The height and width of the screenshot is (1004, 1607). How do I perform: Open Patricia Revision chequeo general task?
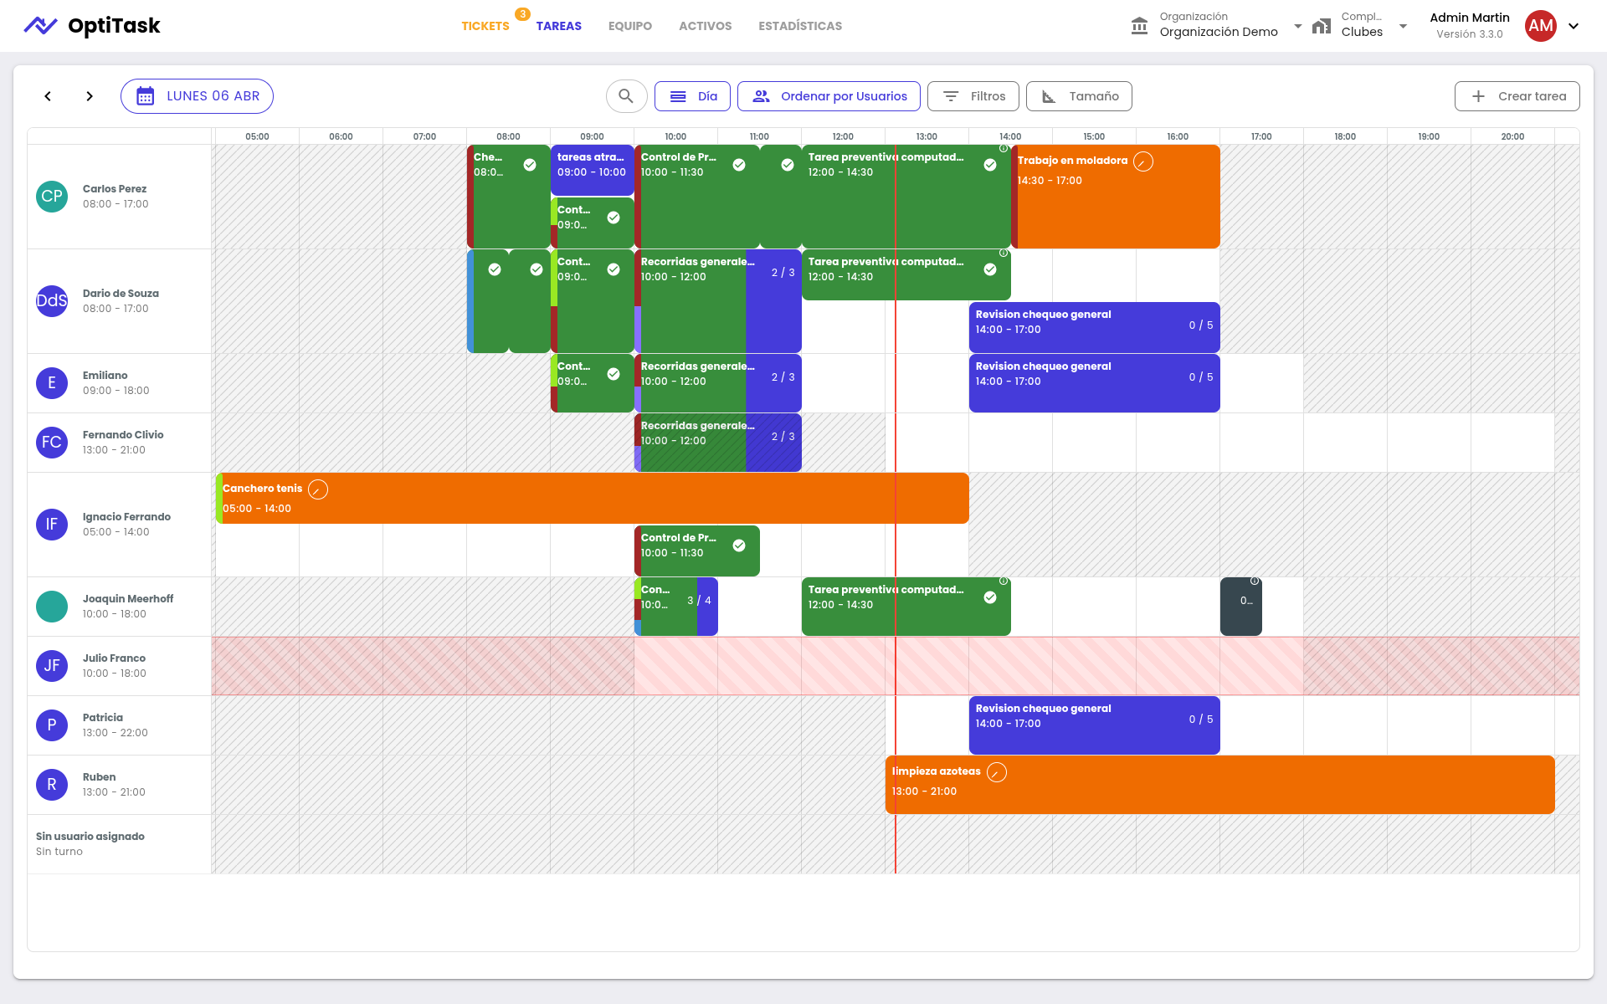[x=1095, y=725]
